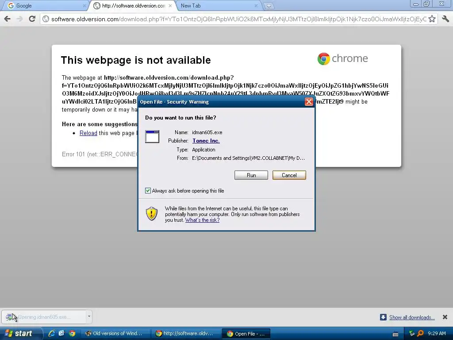Viewport: 453px width, 340px height.
Task: Click Show all downloads link
Action: [x=412, y=317]
